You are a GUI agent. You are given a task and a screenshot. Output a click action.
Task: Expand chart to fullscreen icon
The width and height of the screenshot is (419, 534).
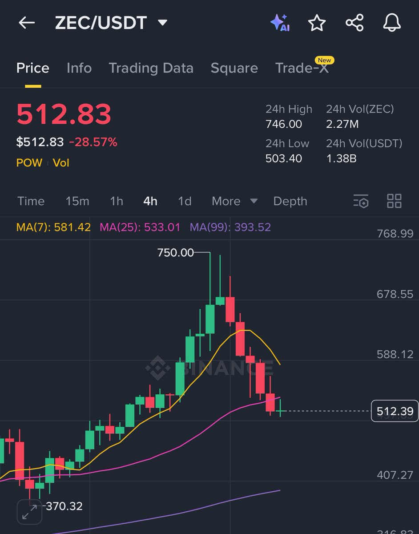click(29, 511)
